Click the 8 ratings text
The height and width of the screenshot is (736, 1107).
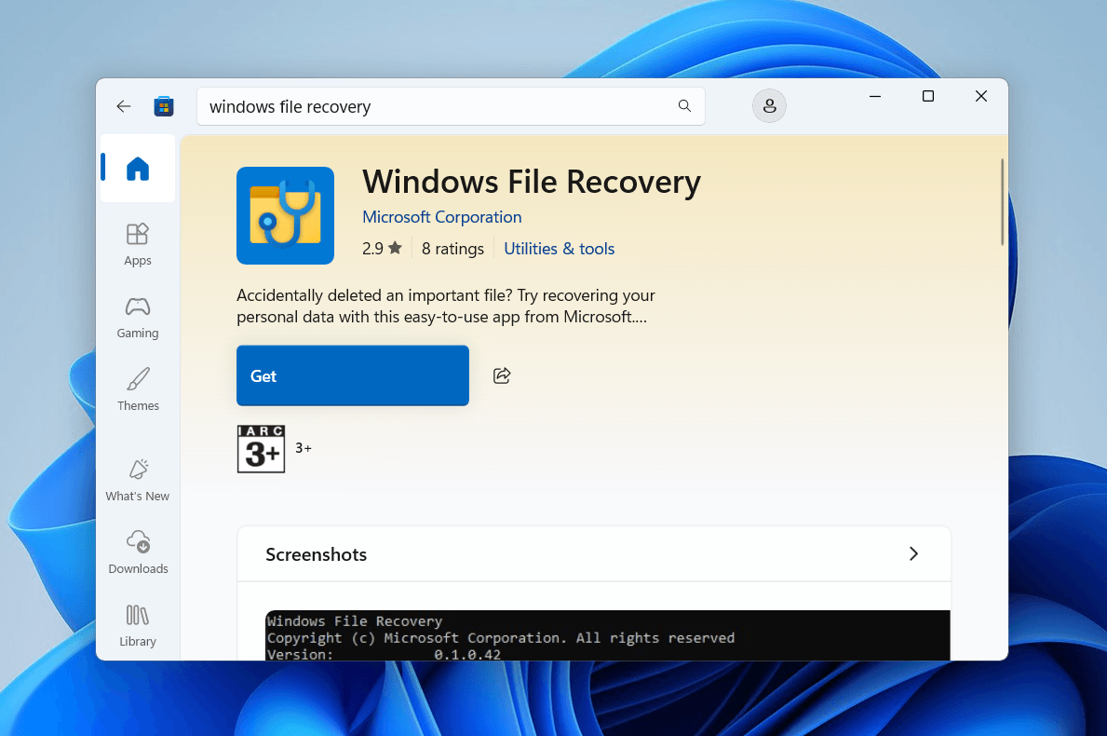tap(452, 249)
